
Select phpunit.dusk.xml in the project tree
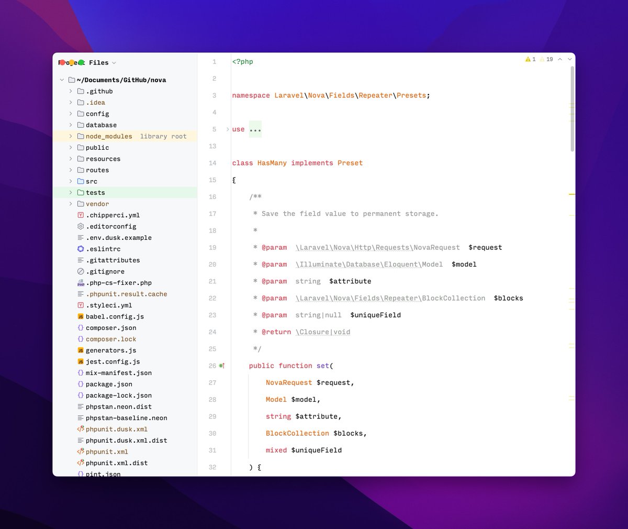pos(125,429)
